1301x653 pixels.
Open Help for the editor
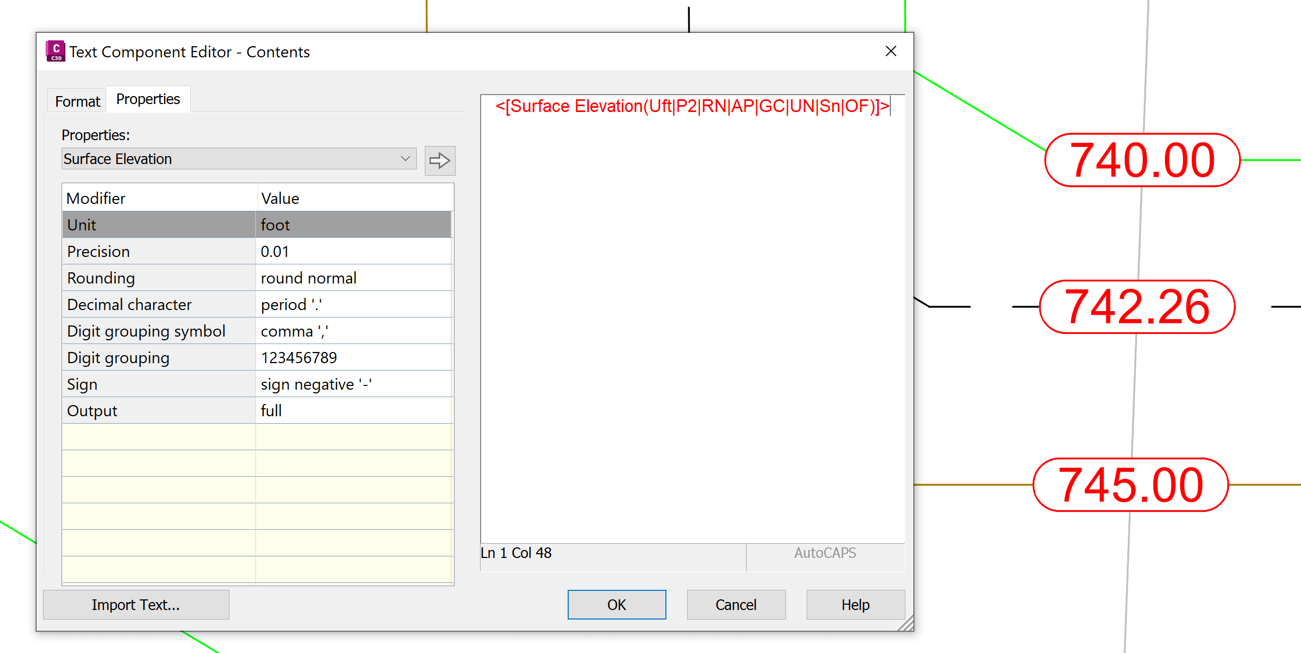(x=855, y=604)
